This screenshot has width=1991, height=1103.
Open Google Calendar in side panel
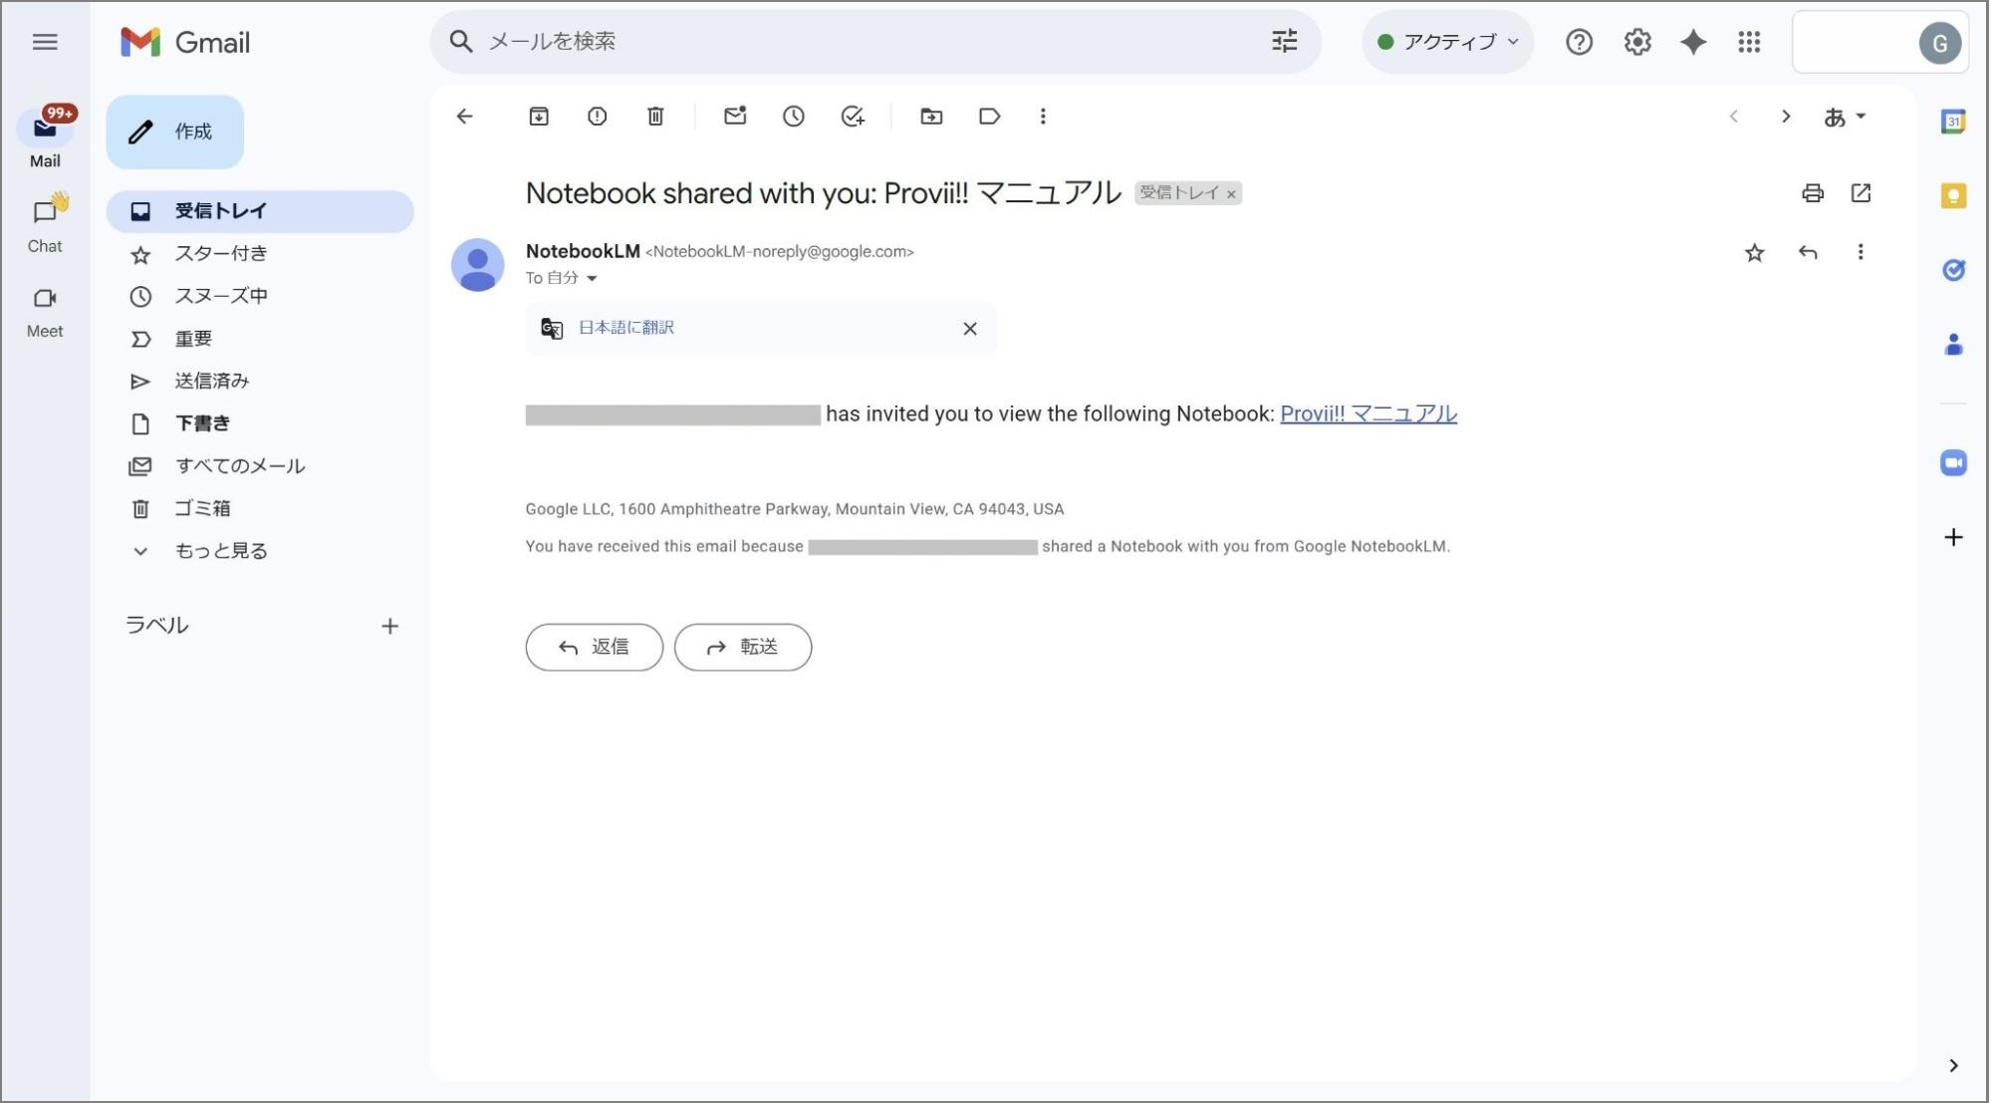point(1953,123)
